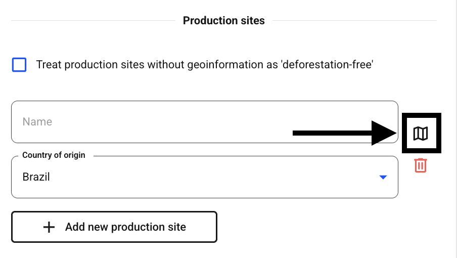457x258 pixels.
Task: Click the Country of origin field label
Action: click(54, 155)
